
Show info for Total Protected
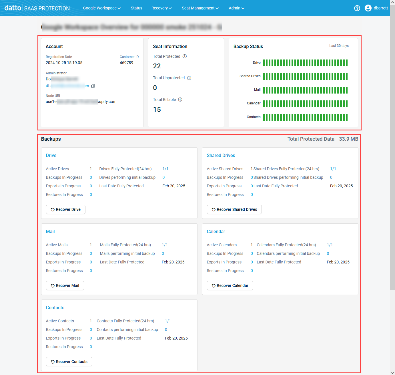pos(185,56)
